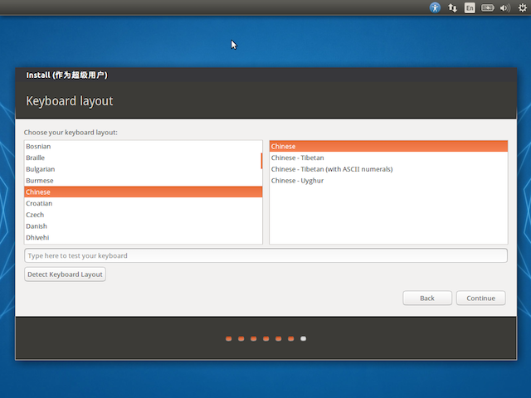The height and width of the screenshot is (398, 531).
Task: Click the Continue button
Action: (x=480, y=298)
